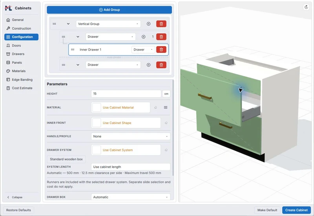The image size is (314, 216).
Task: Go to the Drawers section
Action: [22, 54]
